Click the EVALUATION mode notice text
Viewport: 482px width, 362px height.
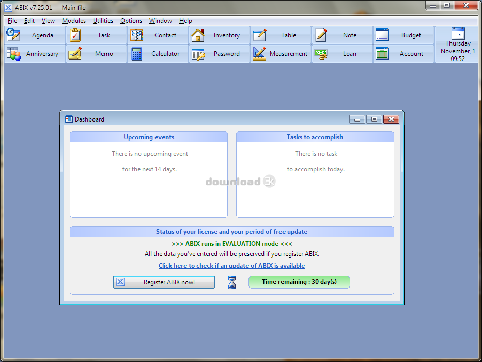[232, 244]
